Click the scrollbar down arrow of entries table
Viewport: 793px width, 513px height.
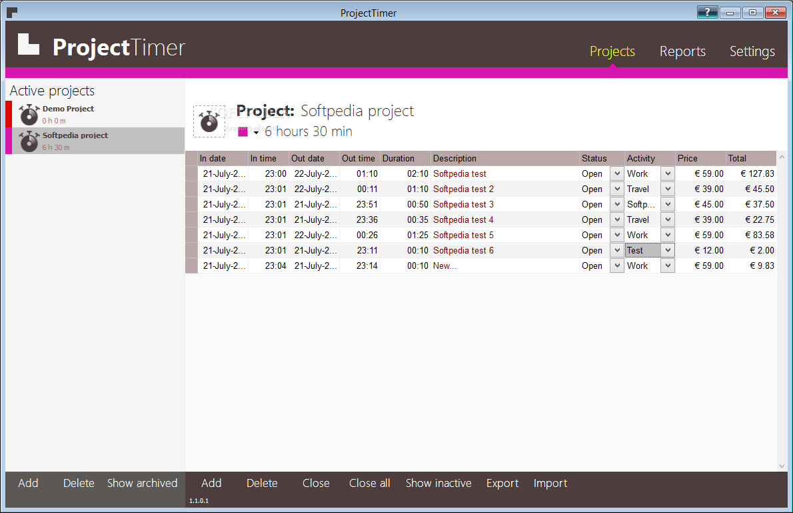tap(782, 466)
